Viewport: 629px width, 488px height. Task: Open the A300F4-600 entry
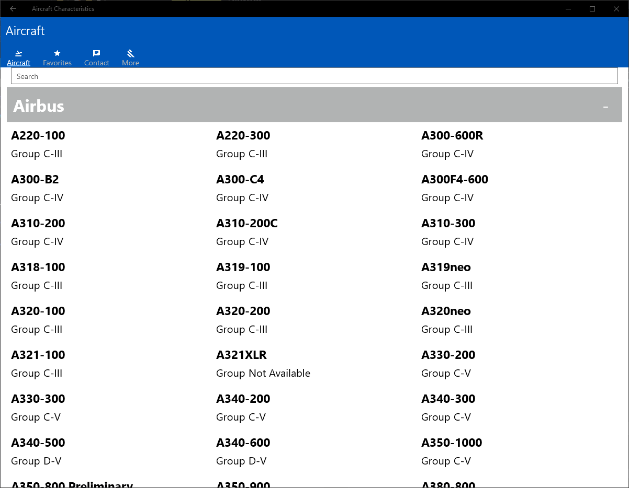tap(455, 180)
